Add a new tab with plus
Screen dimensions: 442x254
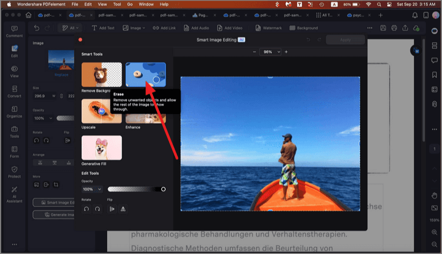coord(380,15)
